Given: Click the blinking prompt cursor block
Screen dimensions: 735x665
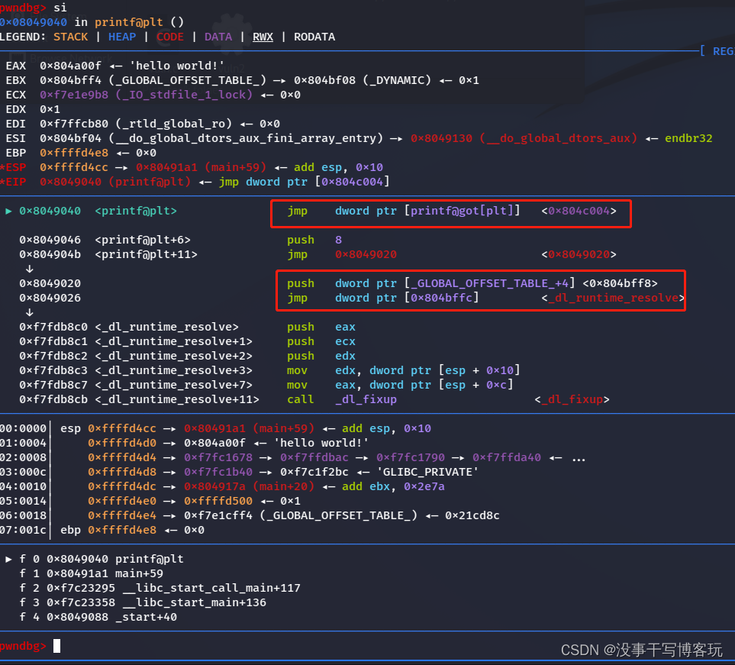Looking at the screenshot, I should click(x=56, y=645).
